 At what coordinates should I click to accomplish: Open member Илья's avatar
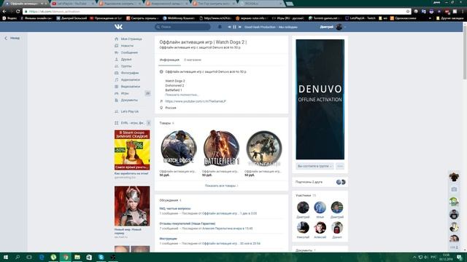pos(320,207)
